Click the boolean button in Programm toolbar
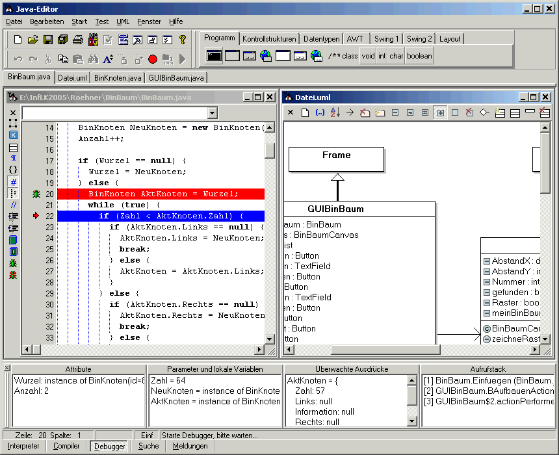 click(419, 56)
